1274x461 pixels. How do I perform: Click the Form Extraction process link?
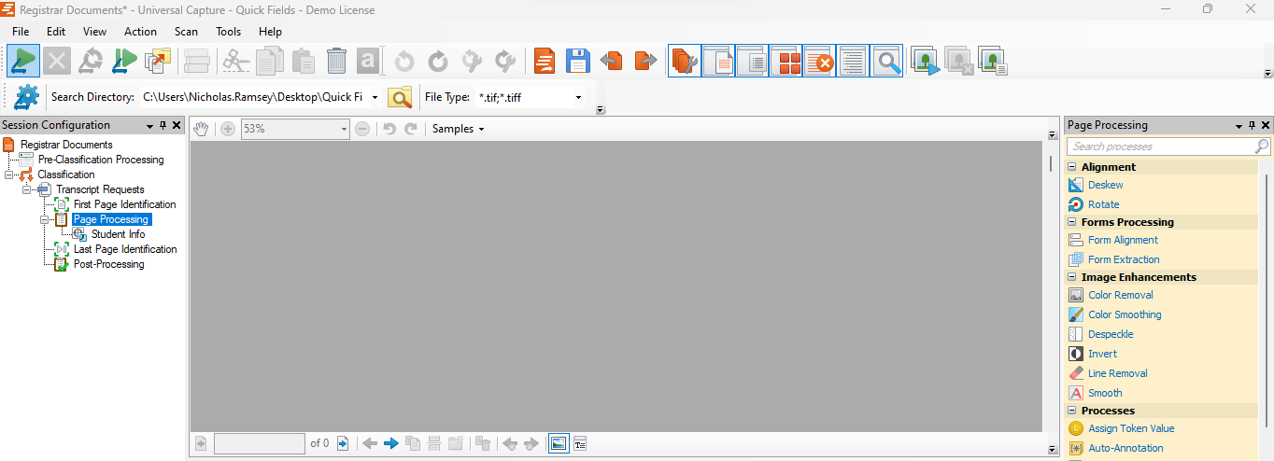click(1125, 259)
